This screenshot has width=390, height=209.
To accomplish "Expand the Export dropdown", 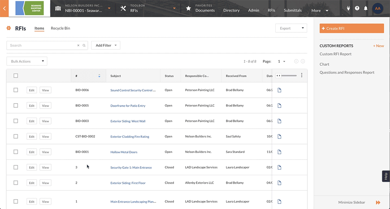I will pyautogui.click(x=291, y=28).
